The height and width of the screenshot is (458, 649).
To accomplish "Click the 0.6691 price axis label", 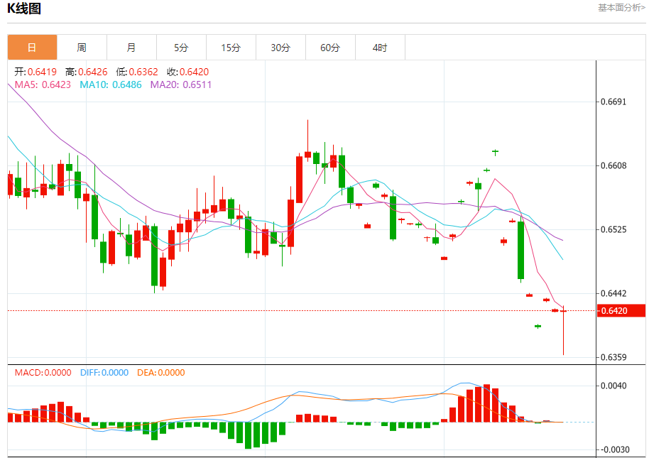I will click(613, 102).
